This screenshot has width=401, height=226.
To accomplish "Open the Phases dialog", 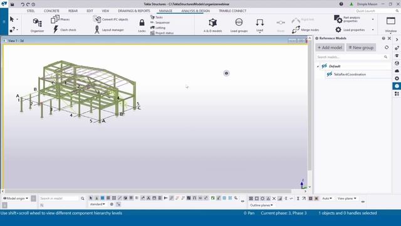I will click(60, 19).
